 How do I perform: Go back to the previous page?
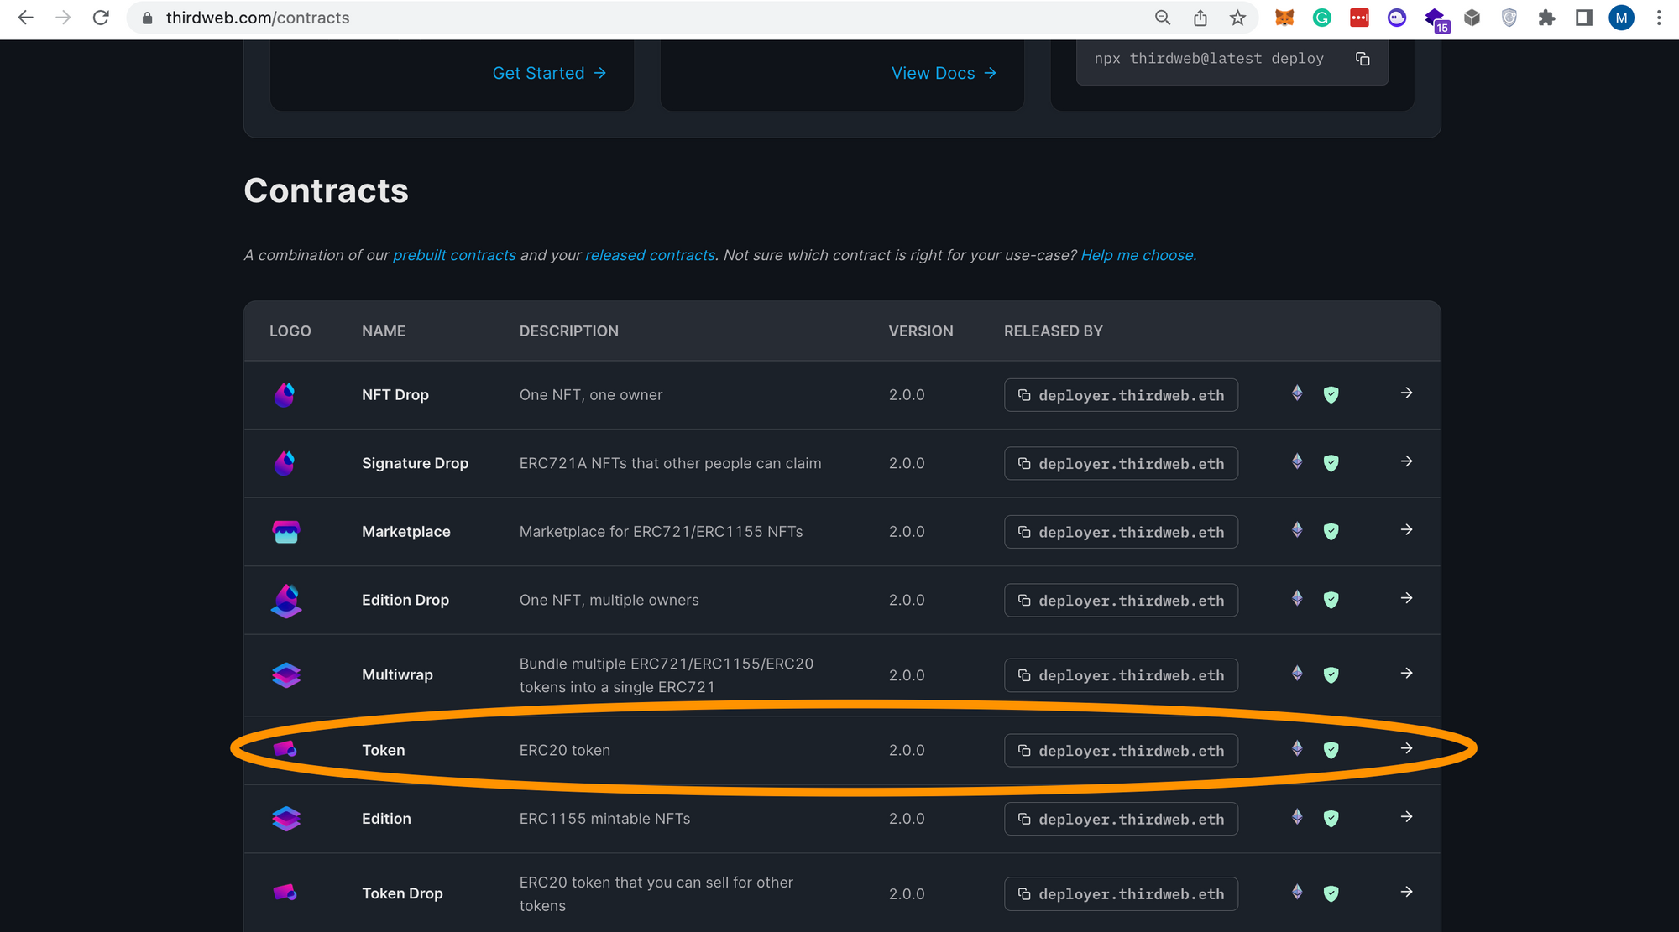tap(25, 18)
